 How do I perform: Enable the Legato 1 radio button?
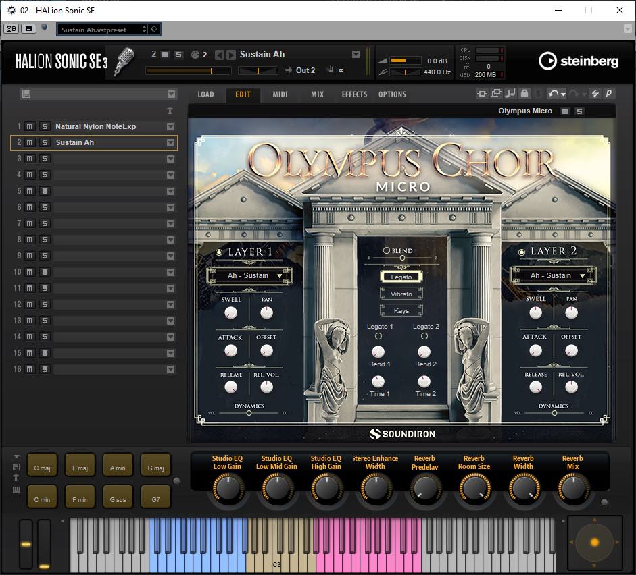[x=378, y=336]
